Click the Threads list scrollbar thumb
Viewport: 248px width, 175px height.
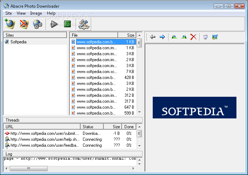click(x=139, y=134)
